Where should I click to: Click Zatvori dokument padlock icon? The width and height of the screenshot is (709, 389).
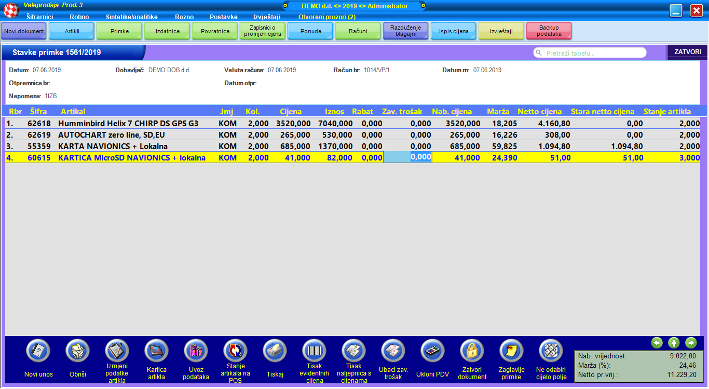[x=472, y=351]
